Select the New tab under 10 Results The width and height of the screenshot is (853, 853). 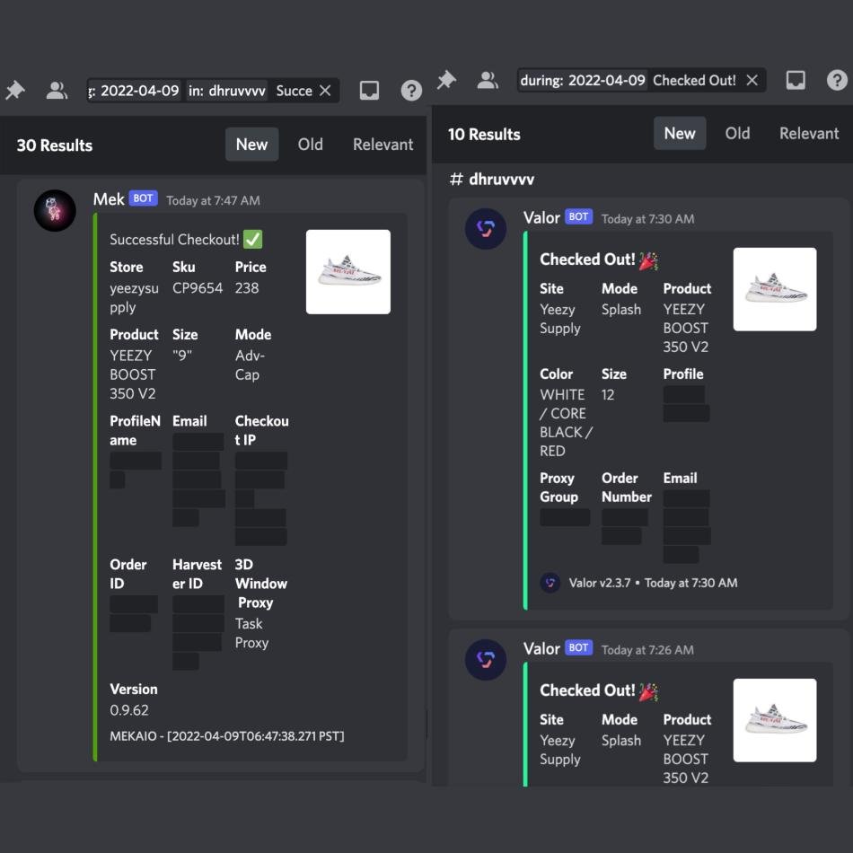680,133
